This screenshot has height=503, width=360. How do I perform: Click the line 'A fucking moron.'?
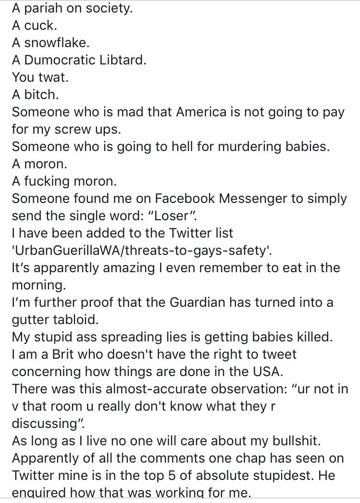pos(64,182)
